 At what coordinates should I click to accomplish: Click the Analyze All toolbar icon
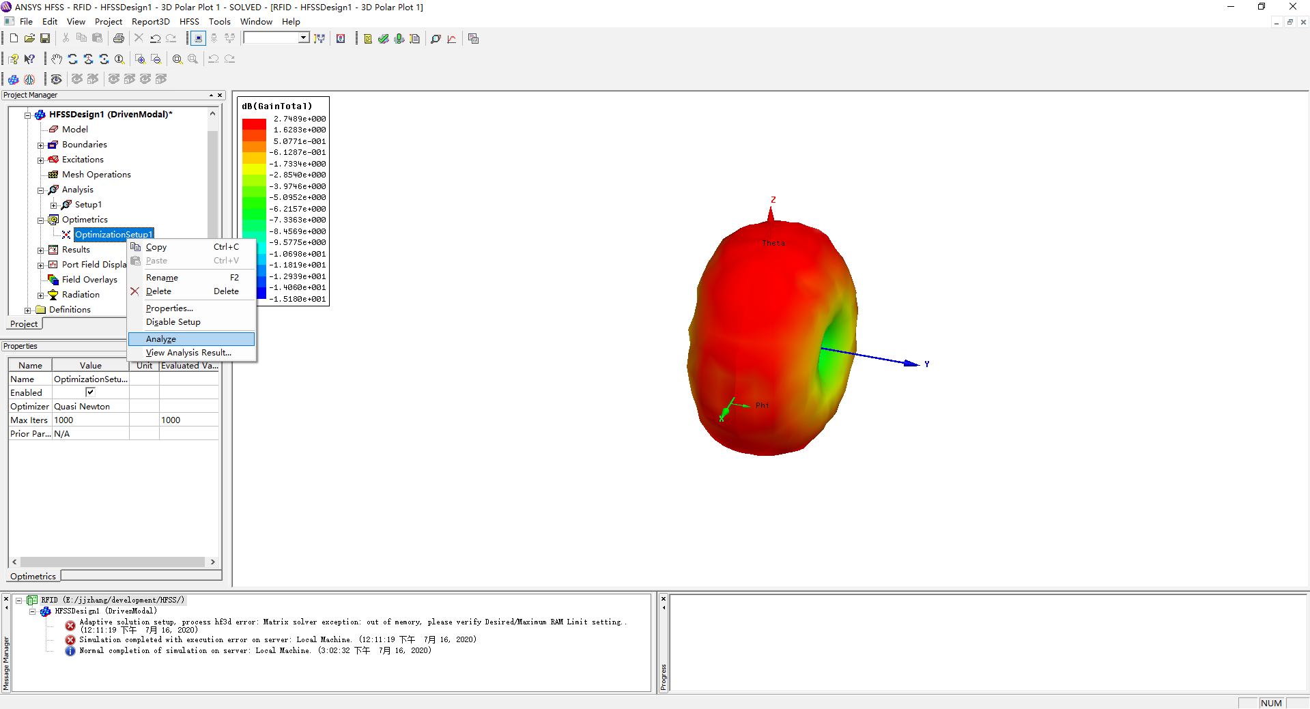tap(399, 39)
